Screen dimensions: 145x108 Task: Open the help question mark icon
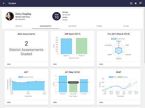(131, 3)
